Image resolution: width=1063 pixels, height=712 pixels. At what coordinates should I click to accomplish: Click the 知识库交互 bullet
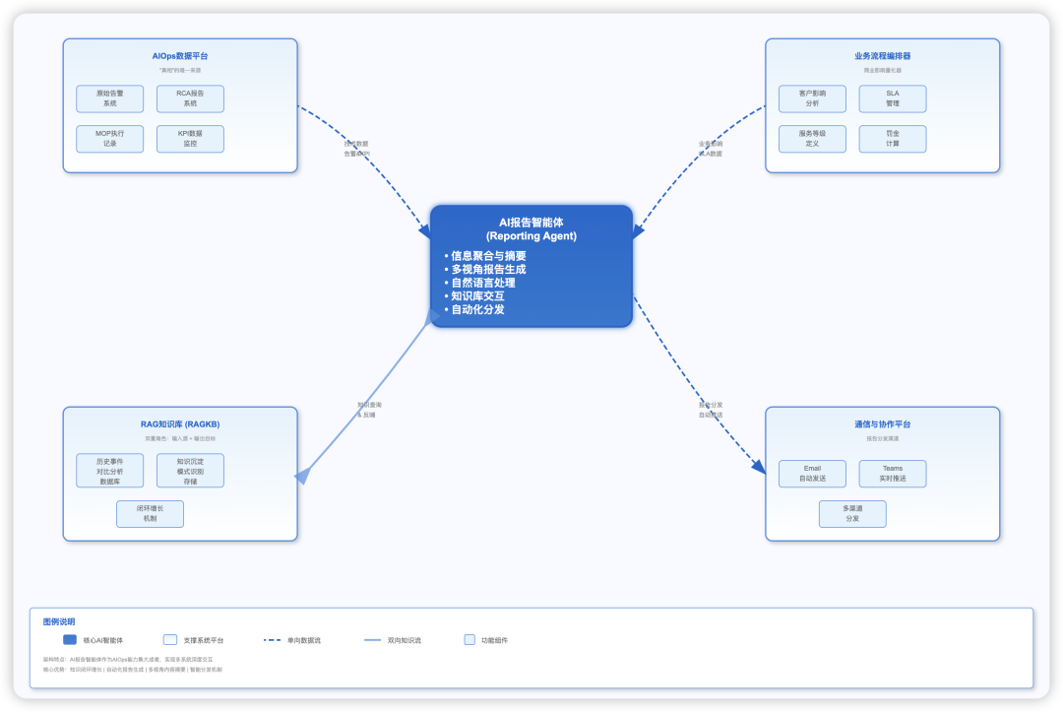[474, 296]
